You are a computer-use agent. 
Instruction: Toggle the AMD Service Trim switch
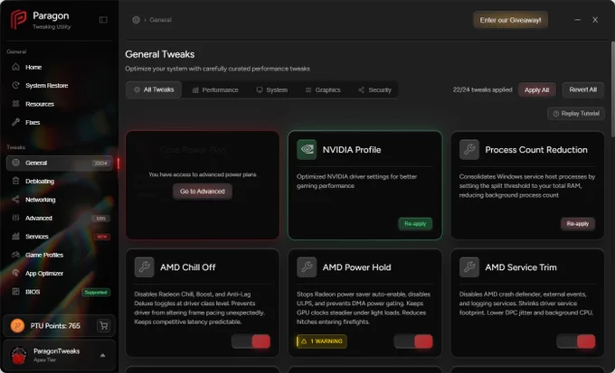pyautogui.click(x=576, y=341)
